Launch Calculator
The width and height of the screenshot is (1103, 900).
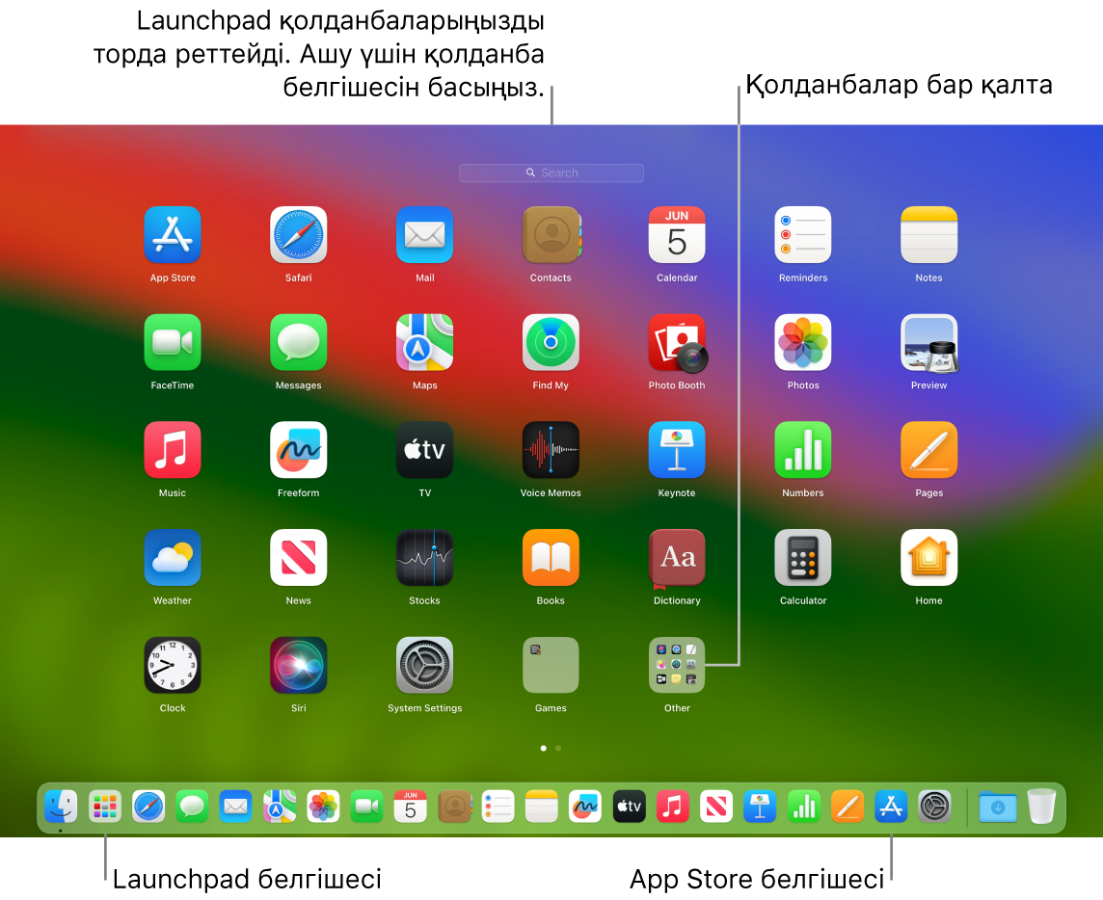(802, 558)
